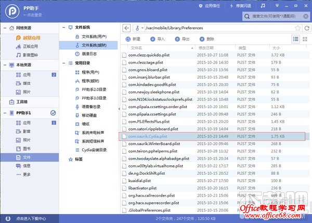The height and width of the screenshot is (223, 312).
Task: Open the path root dropdown arrow
Action: (142, 28)
